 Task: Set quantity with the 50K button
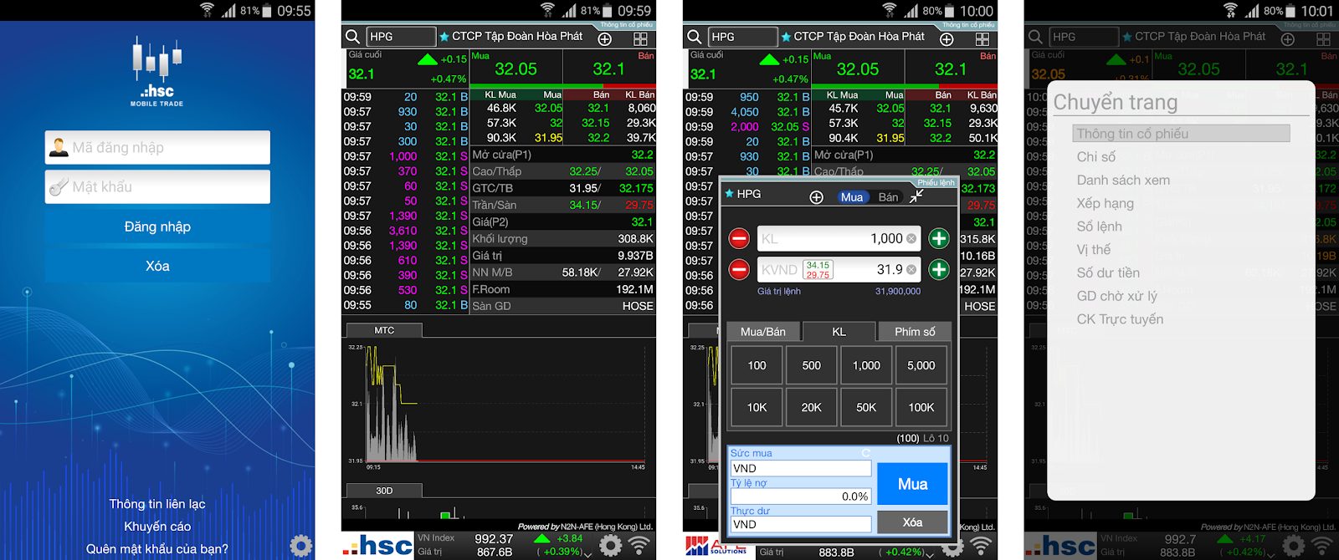(x=866, y=407)
